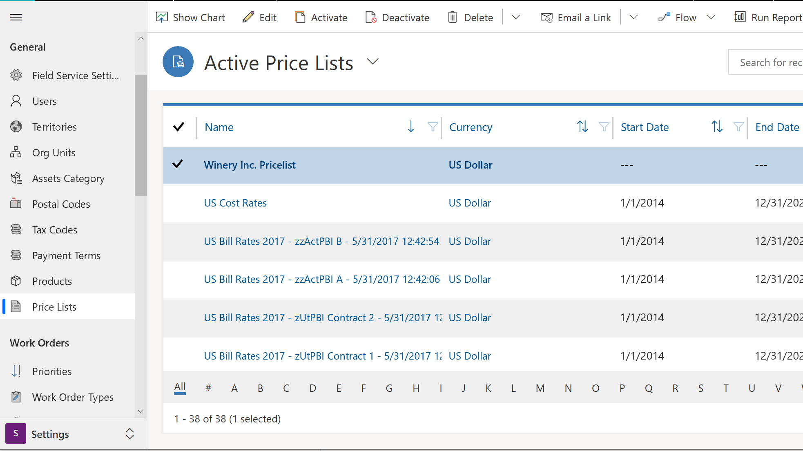Click the Priorities sort icon
803x451 pixels.
pyautogui.click(x=16, y=371)
